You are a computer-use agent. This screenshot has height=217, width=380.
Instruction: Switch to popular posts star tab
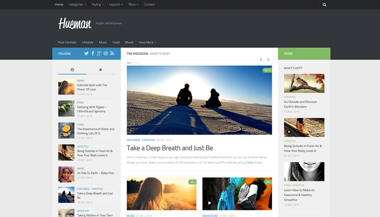point(100,70)
